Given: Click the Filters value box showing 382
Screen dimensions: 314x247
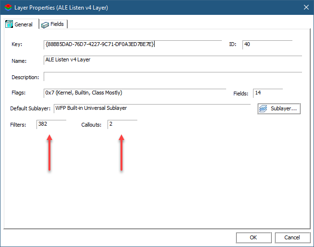Looking at the screenshot, I should [51, 124].
